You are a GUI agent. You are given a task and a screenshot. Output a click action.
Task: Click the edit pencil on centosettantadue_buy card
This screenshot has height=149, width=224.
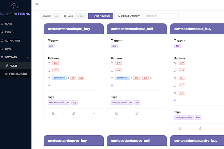pyautogui.click(x=200, y=128)
